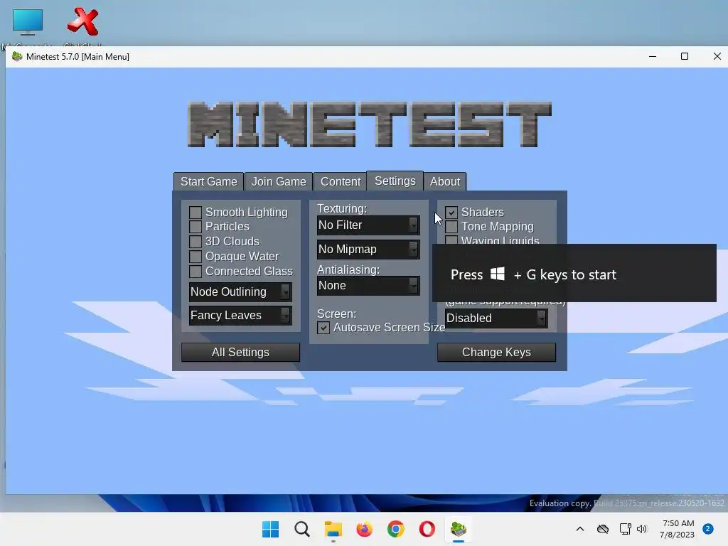Click the Minetest title bar app icon
This screenshot has height=546, width=728.
(17, 57)
